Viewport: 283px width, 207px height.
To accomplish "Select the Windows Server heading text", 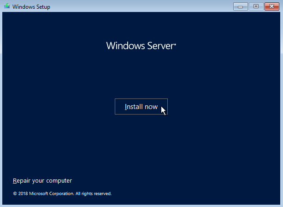I will (x=141, y=46).
